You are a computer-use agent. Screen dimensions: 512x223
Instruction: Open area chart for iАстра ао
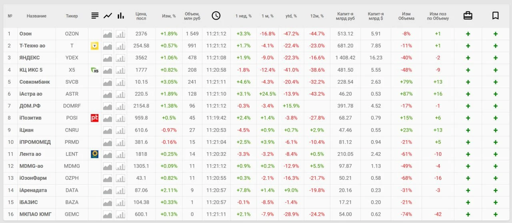[x=108, y=94]
